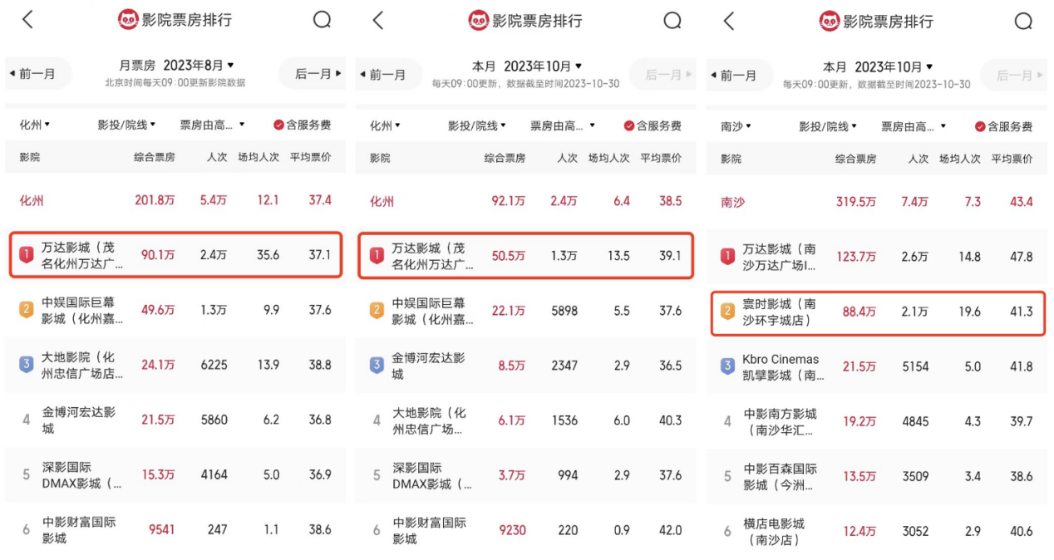Open 横店电影城 (南沙店) row
Screen dimensions: 1054x560
pos(877,531)
